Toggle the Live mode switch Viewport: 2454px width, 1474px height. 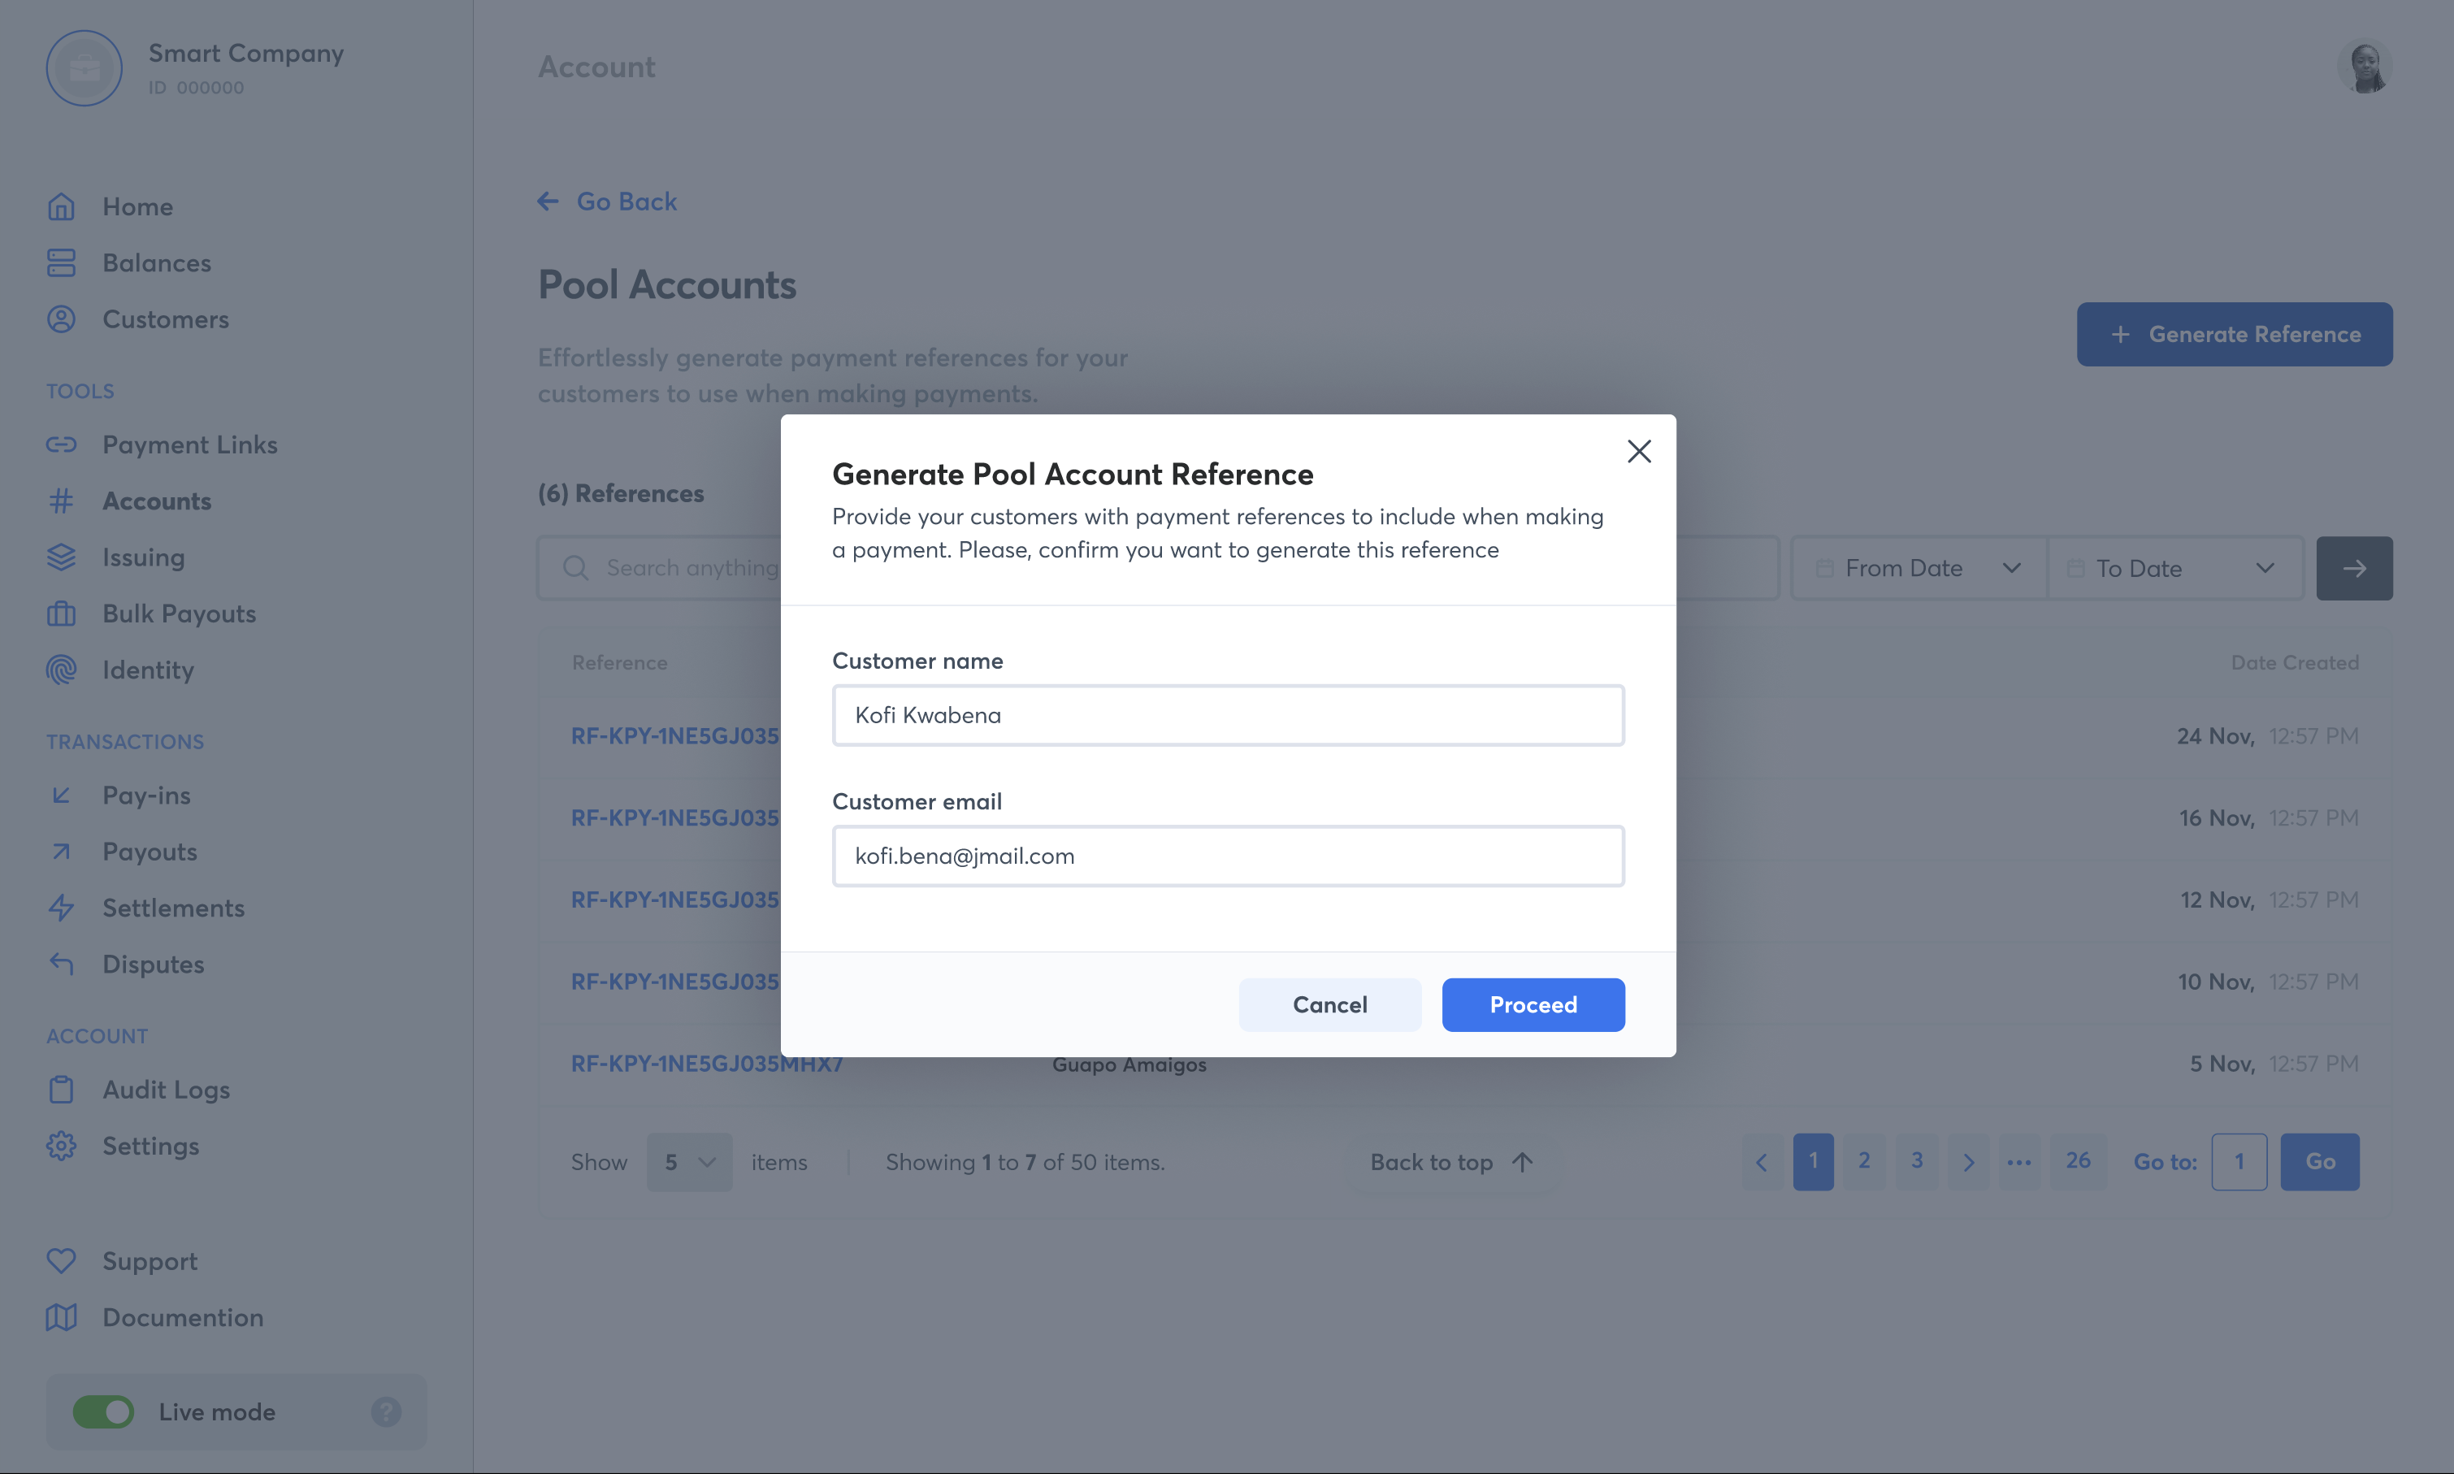tap(103, 1412)
